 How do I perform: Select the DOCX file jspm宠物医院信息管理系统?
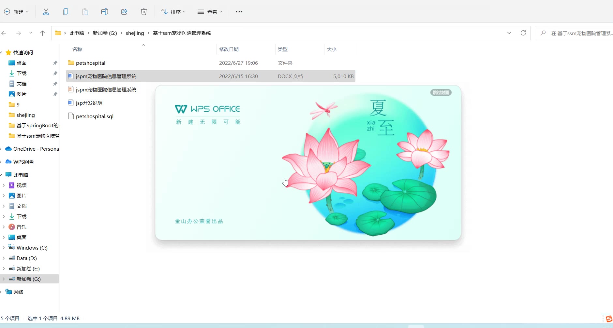(x=211, y=76)
